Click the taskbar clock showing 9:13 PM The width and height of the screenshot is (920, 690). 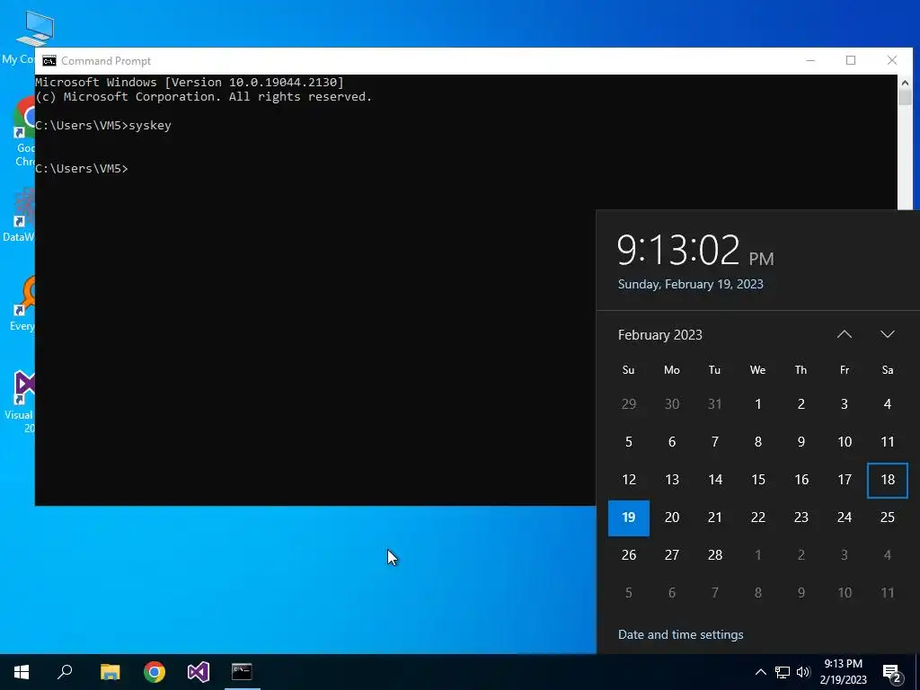click(x=843, y=672)
